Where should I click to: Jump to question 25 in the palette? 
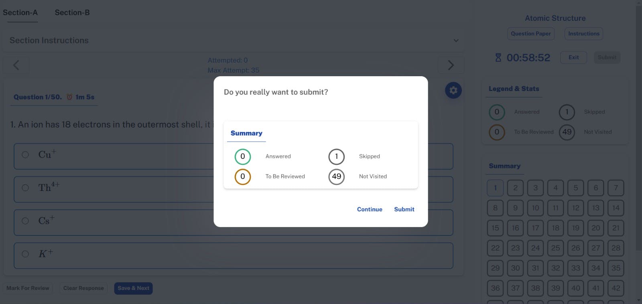tap(555, 248)
